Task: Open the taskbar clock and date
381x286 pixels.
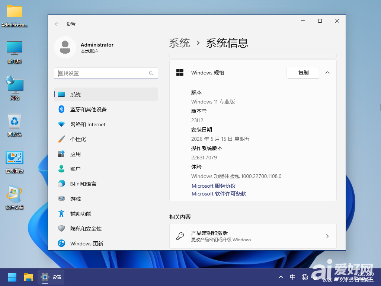Action: [x=348, y=277]
